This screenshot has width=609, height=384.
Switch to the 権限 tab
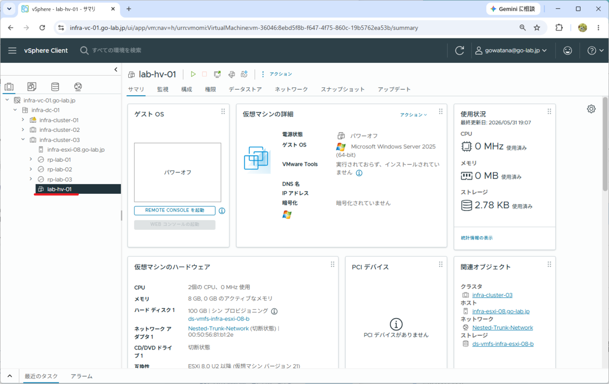(x=210, y=89)
